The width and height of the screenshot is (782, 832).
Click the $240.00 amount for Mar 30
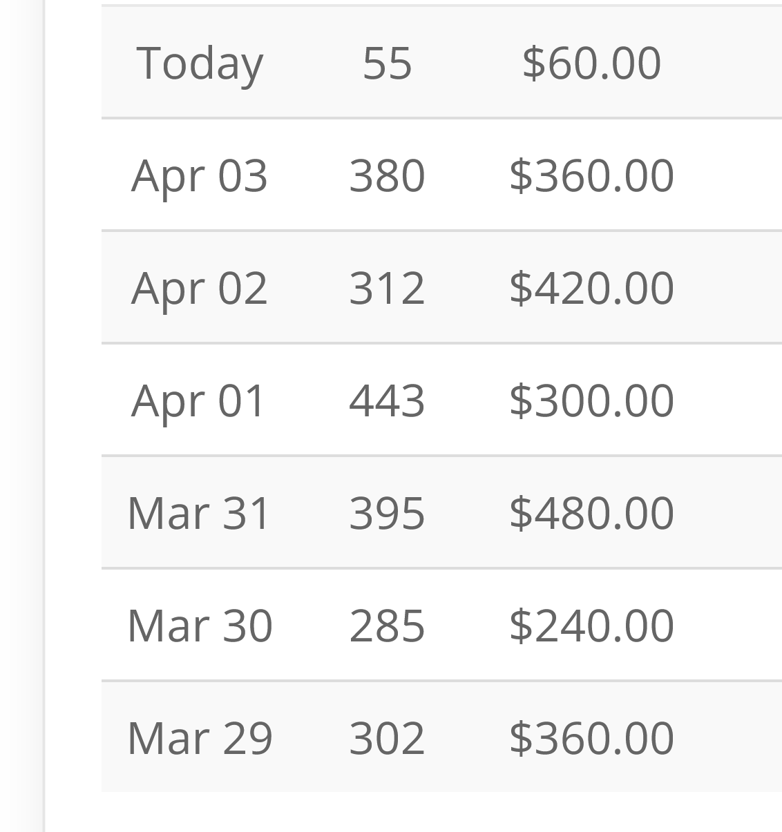pyautogui.click(x=591, y=626)
